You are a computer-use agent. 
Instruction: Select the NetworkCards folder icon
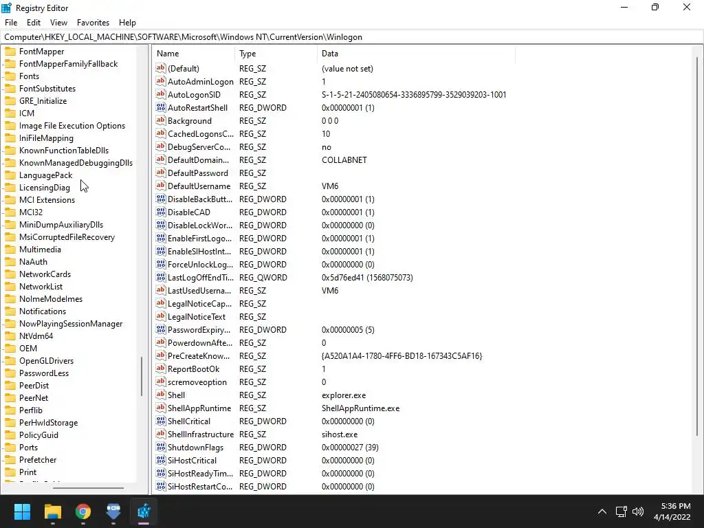(x=10, y=274)
